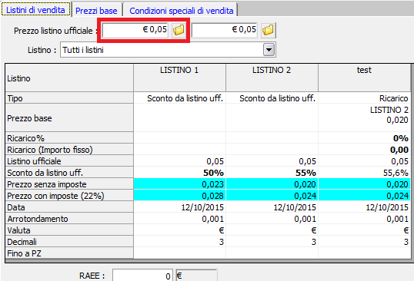Click the Ricarico type cell in test column
Viewport: 414px width, 281px height.
[364, 98]
